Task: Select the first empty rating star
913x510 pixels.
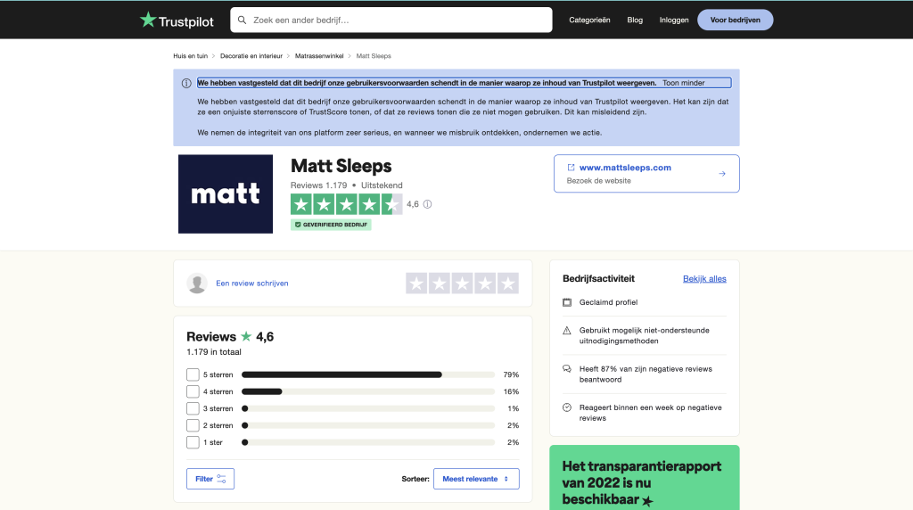Action: coord(416,284)
